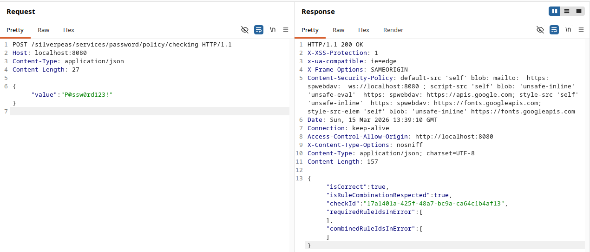
Task: Switch to Hex tab in Request
Action: coord(69,30)
